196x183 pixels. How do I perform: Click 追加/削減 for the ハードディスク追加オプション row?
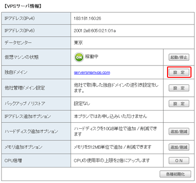[x=179, y=132]
